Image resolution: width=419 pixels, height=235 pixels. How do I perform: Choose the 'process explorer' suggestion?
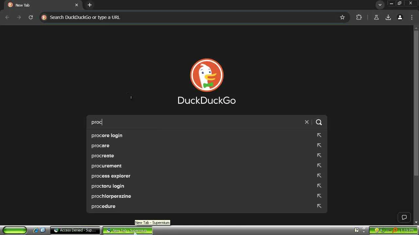tap(207, 176)
